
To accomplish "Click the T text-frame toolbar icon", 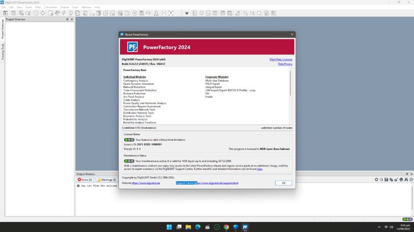I will tap(171, 13).
